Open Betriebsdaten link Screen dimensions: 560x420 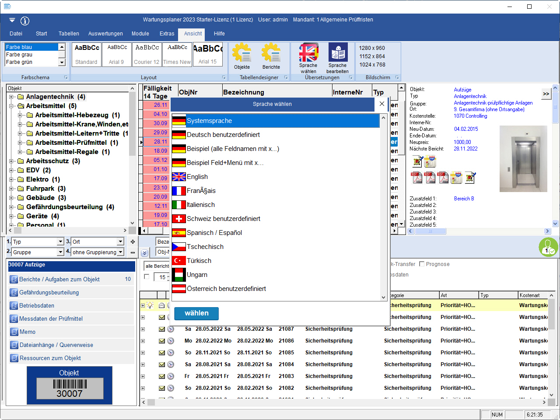pyautogui.click(x=37, y=305)
